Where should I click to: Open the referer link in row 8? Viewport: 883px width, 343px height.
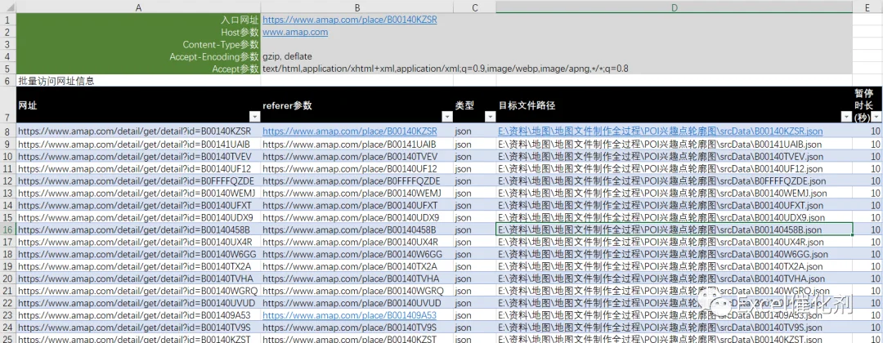[x=350, y=131]
